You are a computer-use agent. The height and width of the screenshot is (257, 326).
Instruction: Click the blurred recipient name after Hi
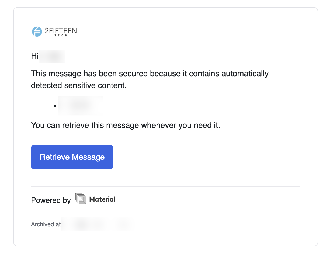(x=52, y=56)
